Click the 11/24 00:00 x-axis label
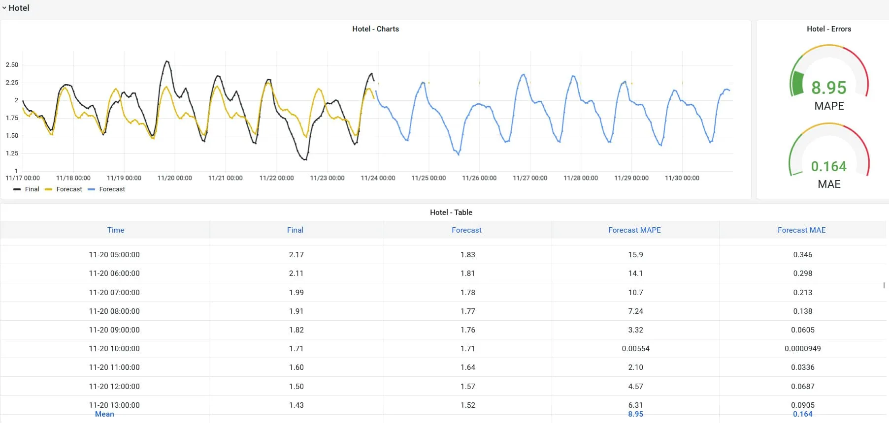Image resolution: width=889 pixels, height=423 pixels. [x=378, y=178]
